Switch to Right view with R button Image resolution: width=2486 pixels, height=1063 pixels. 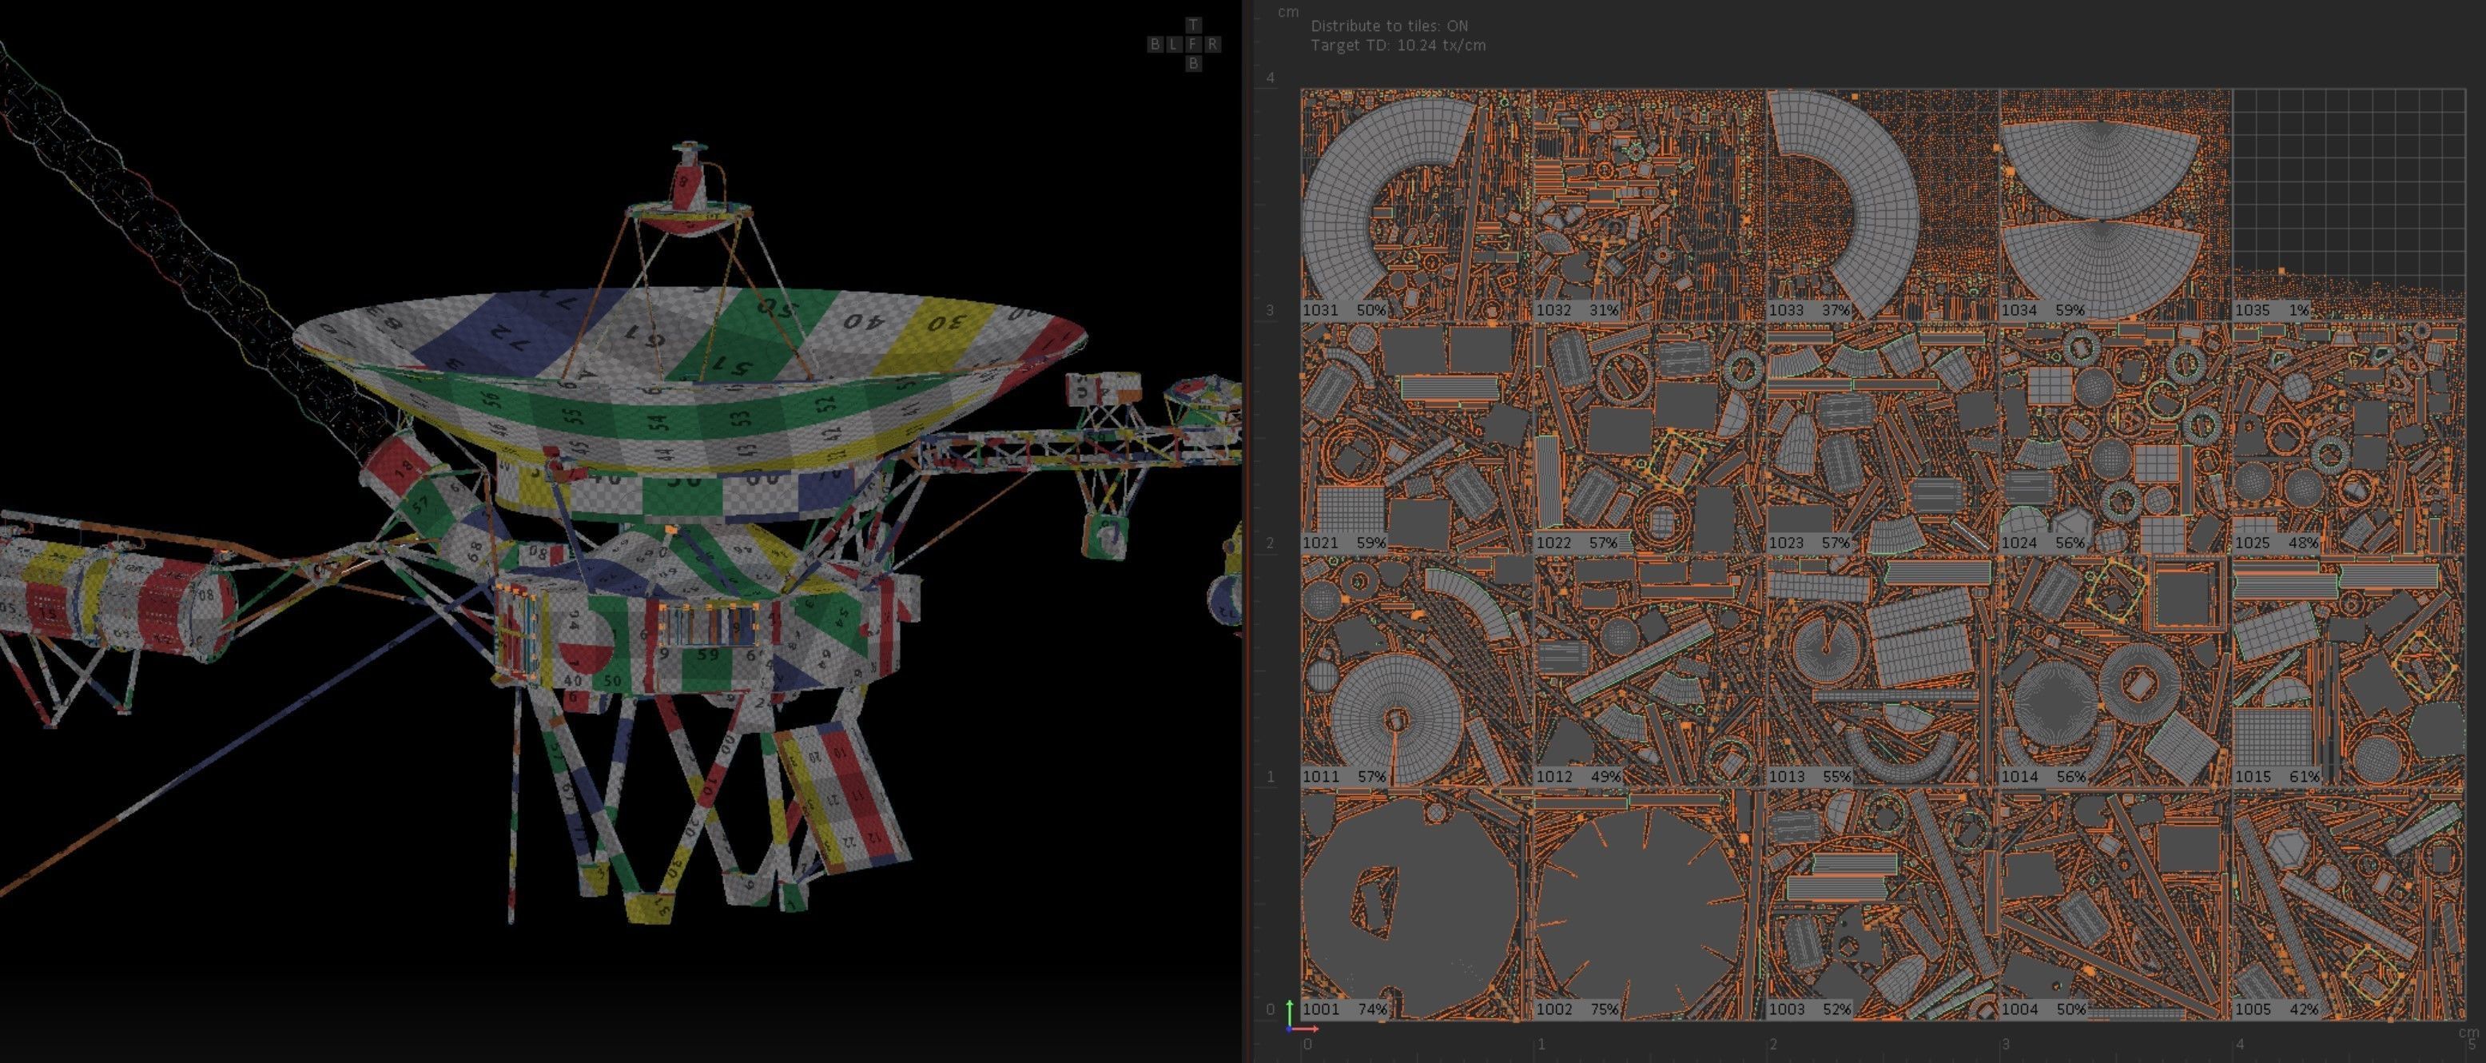click(1212, 45)
